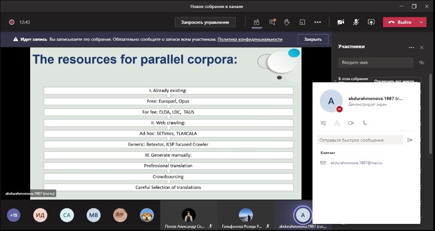Open the Политика конфиденциальности link
Viewport: 435px width, 231px height.
coord(250,39)
